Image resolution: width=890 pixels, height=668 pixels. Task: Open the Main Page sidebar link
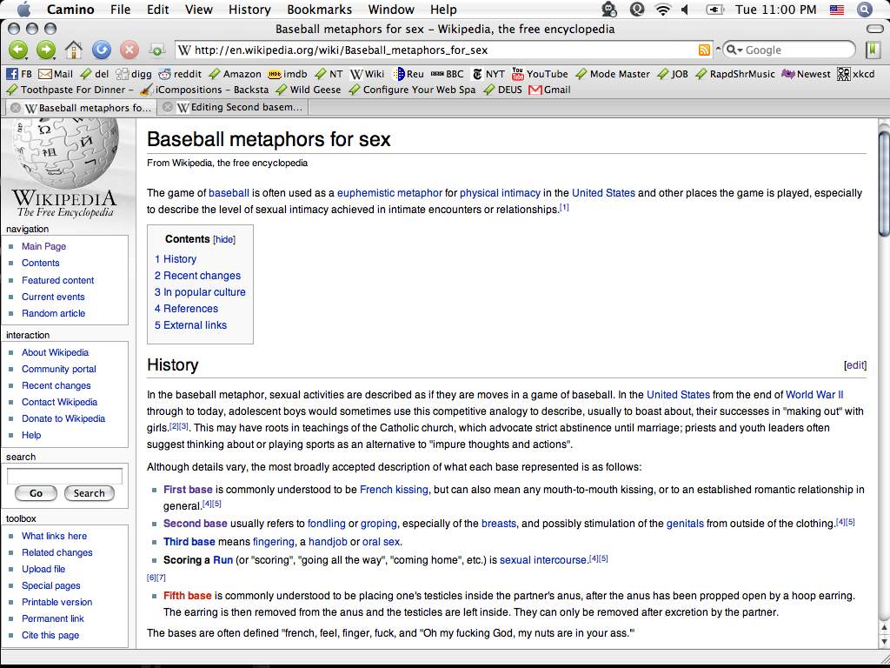coord(43,246)
